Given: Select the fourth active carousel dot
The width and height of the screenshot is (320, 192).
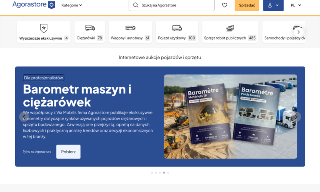Looking at the screenshot, I should [x=164, y=173].
